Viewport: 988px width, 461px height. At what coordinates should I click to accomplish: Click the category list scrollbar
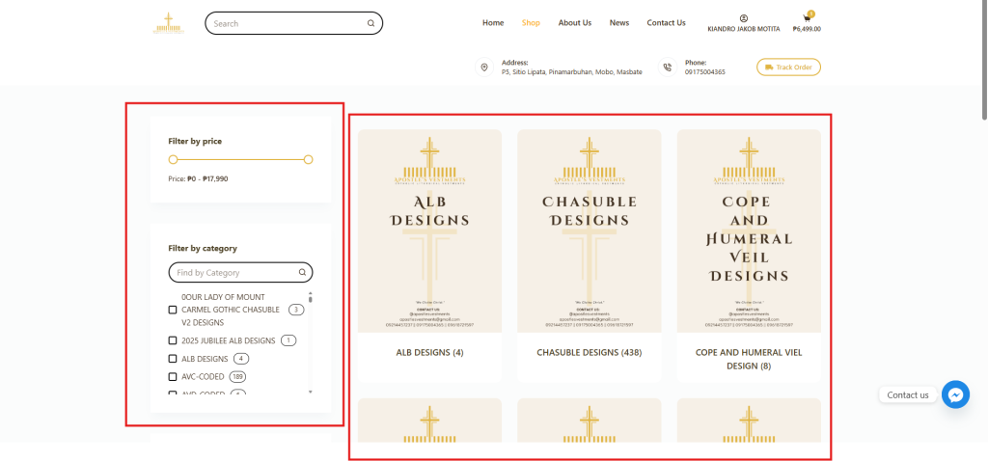(310, 300)
